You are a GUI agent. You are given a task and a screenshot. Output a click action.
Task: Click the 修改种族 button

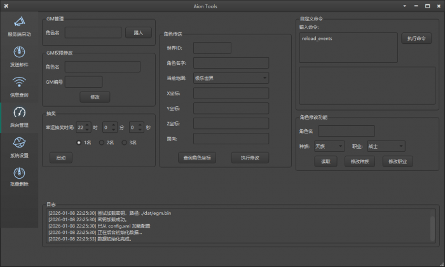(360, 161)
